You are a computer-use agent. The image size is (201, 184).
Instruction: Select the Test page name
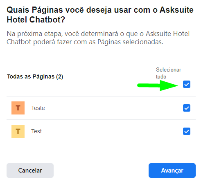point(36,131)
